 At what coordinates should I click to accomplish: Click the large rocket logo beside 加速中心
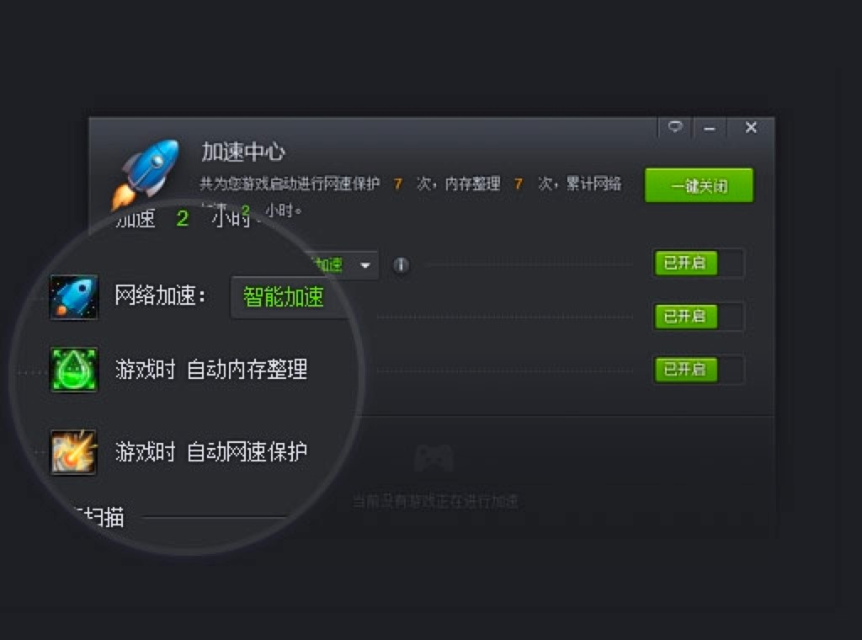tap(146, 172)
